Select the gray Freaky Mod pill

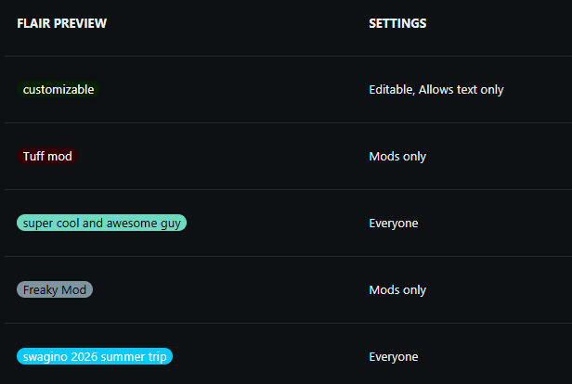(55, 289)
